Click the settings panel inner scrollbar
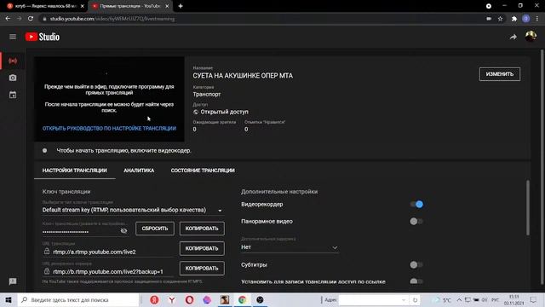This screenshot has height=307, width=545. (528, 208)
